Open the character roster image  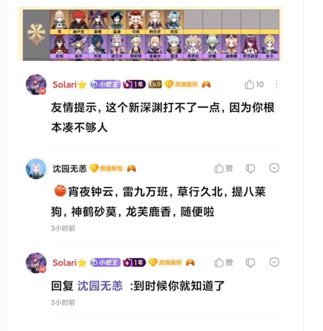click(x=150, y=34)
